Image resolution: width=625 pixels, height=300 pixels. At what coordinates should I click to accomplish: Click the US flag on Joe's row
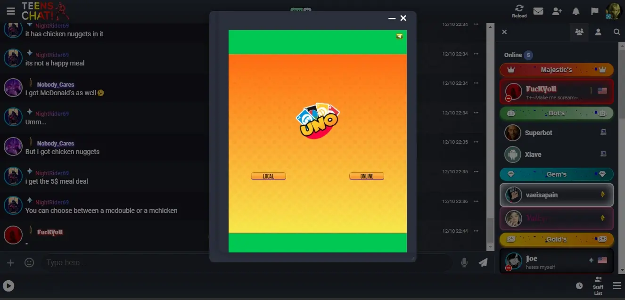pyautogui.click(x=602, y=260)
